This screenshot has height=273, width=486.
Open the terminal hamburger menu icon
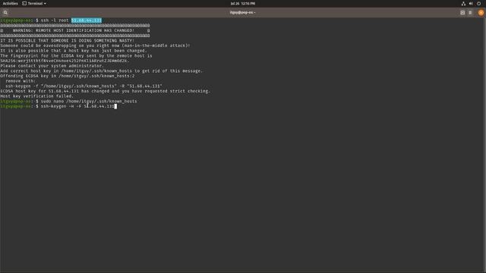tap(470, 13)
